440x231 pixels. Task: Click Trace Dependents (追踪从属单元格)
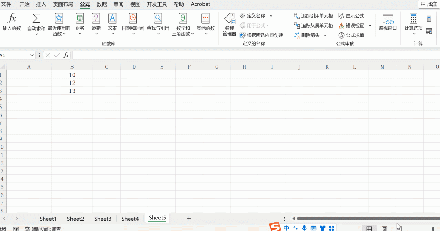[313, 25]
